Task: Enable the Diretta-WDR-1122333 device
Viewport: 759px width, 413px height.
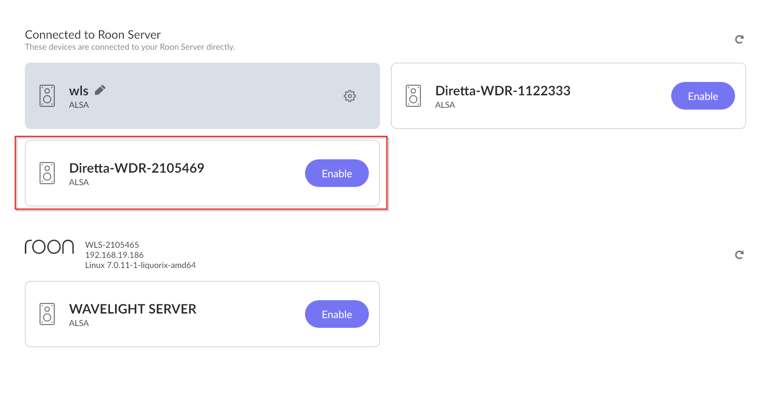Action: click(703, 96)
